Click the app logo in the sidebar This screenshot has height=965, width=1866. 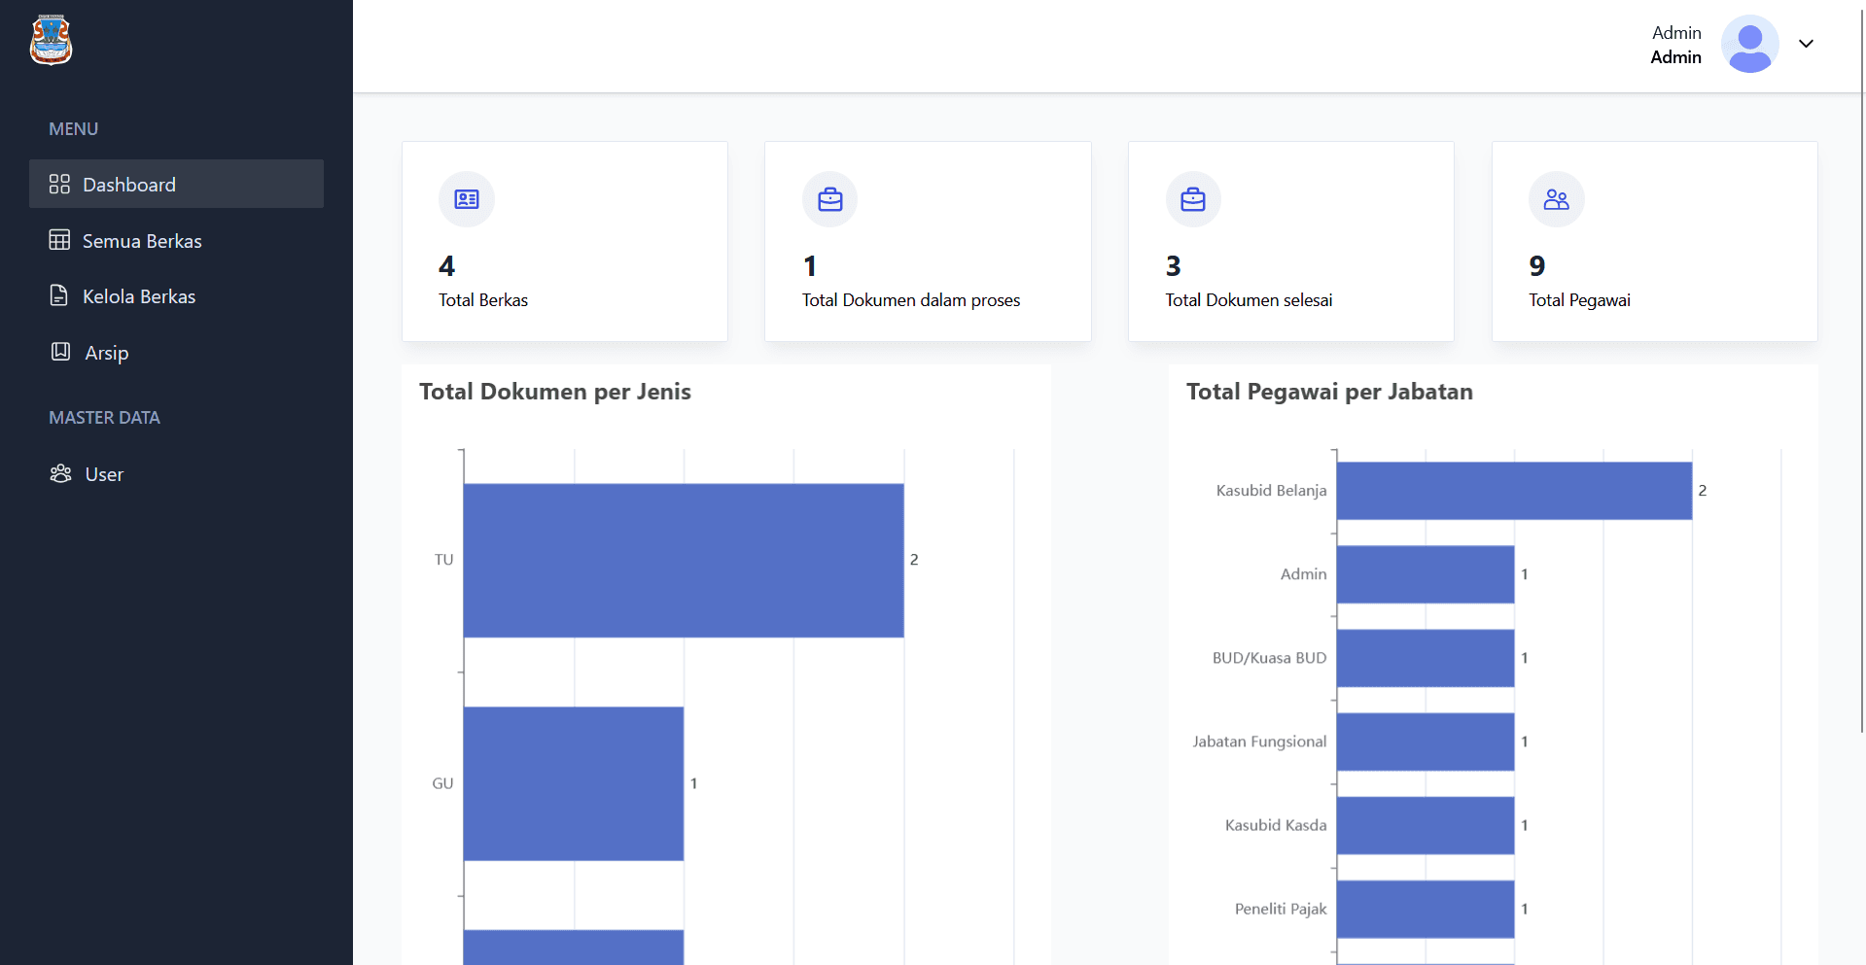click(52, 40)
